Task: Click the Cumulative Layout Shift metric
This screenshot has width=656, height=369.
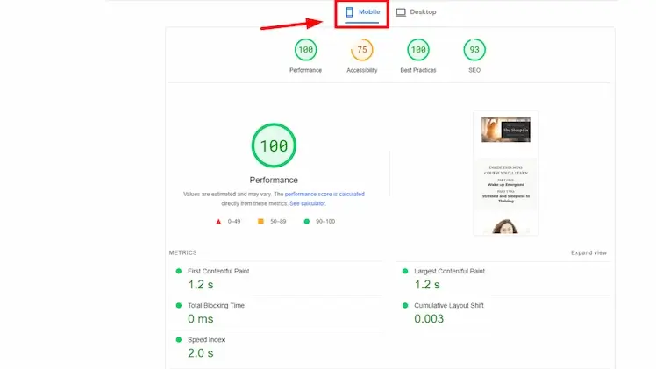Action: point(448,306)
